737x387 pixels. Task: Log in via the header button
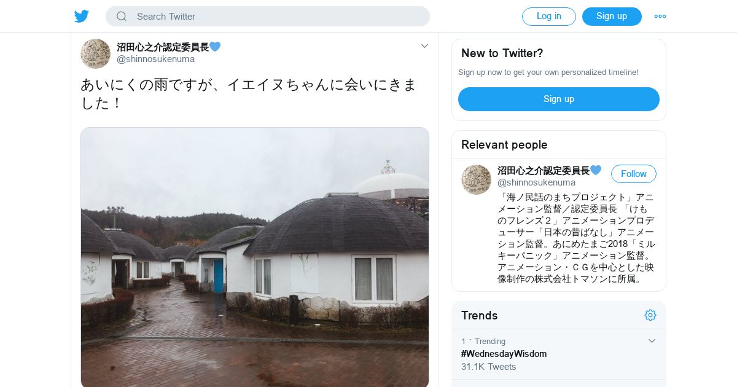[549, 17]
